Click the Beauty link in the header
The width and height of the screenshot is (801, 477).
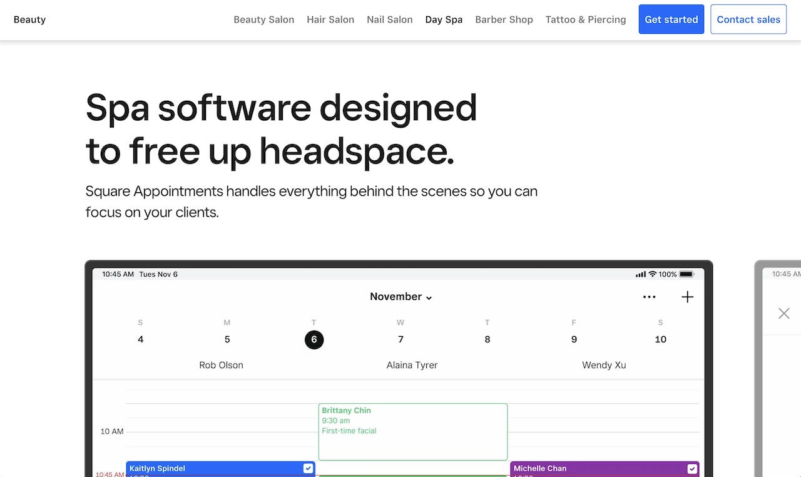tap(29, 19)
